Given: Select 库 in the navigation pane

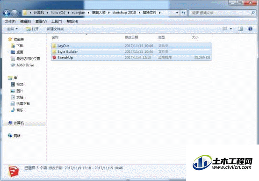Looking at the screenshot, I should [15, 78].
